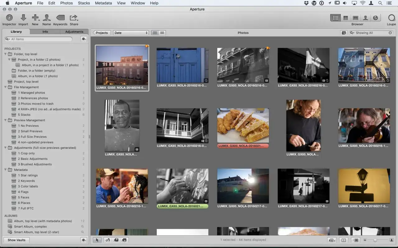Select the yellow street lamp silhouette thumbnail
This screenshot has width=398, height=248.
[364, 186]
